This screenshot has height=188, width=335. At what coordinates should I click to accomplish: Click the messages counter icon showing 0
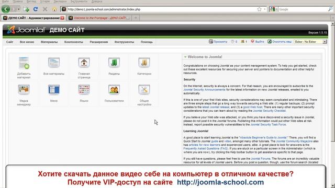click(x=234, y=42)
